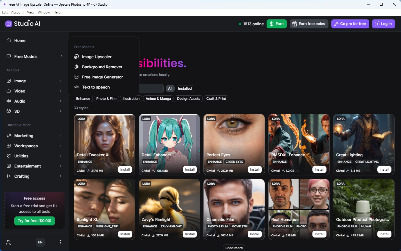Filter styles by Craft & Print

coord(216,99)
